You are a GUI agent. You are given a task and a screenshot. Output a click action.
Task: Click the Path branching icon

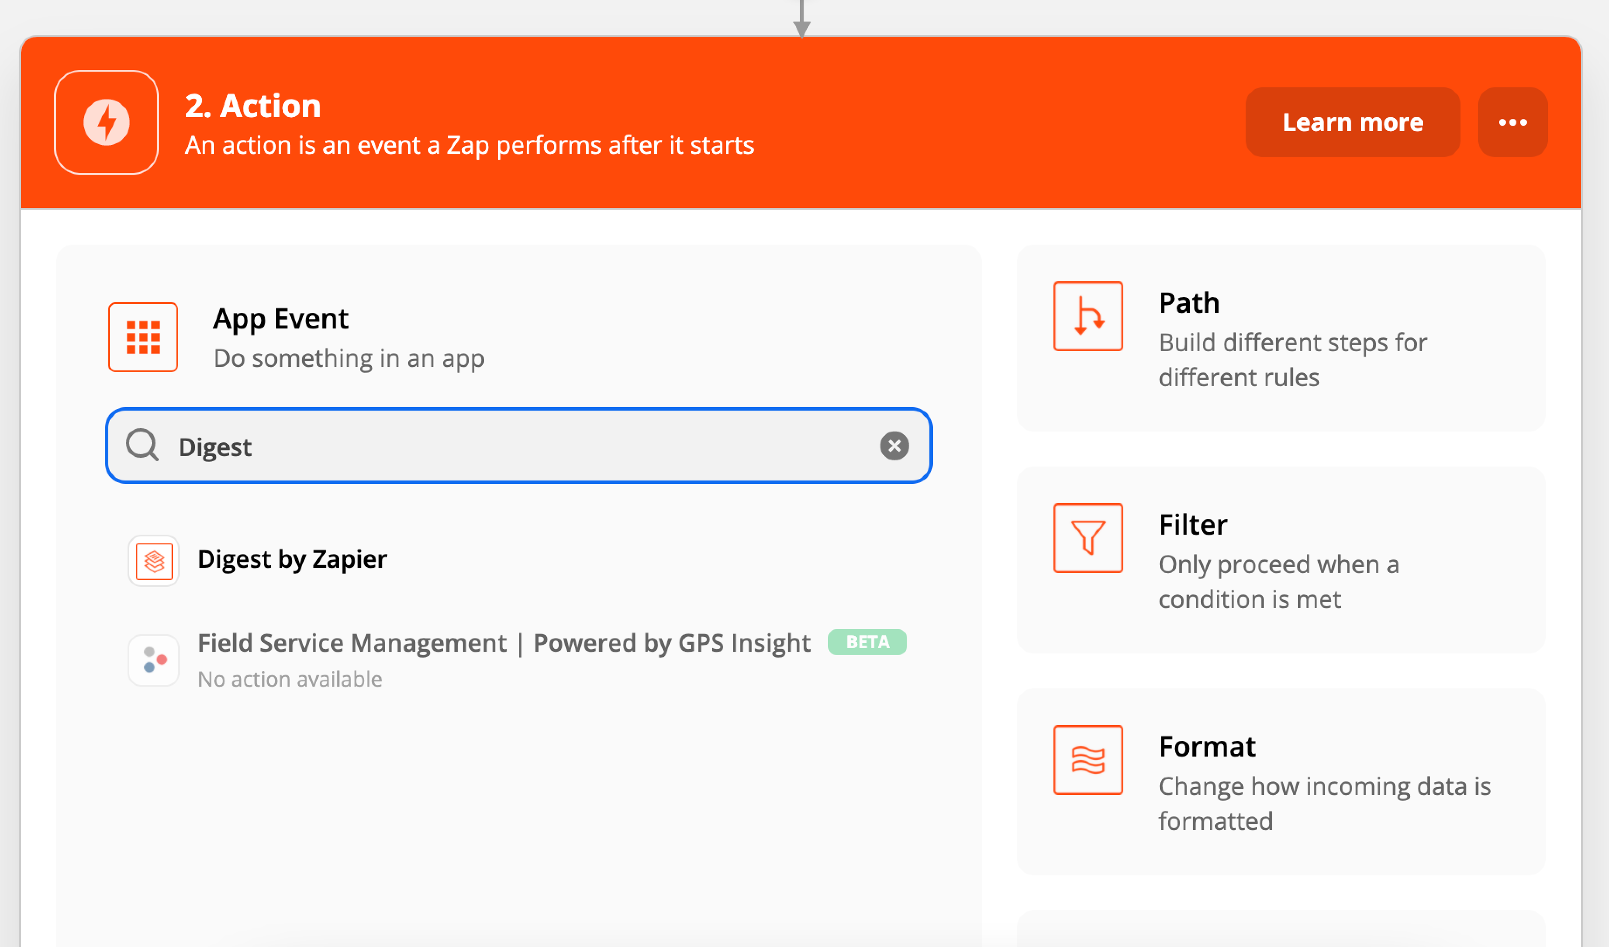tap(1088, 316)
